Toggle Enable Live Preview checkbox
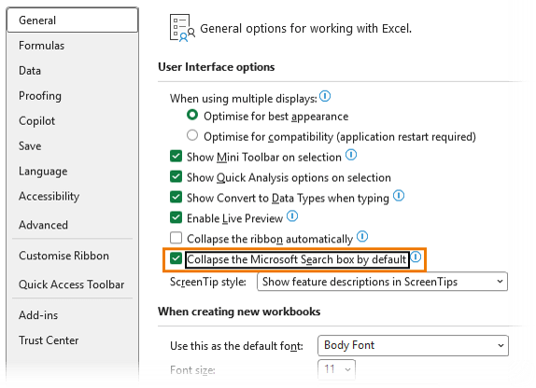Screen dimensions: 536x388 (176, 217)
